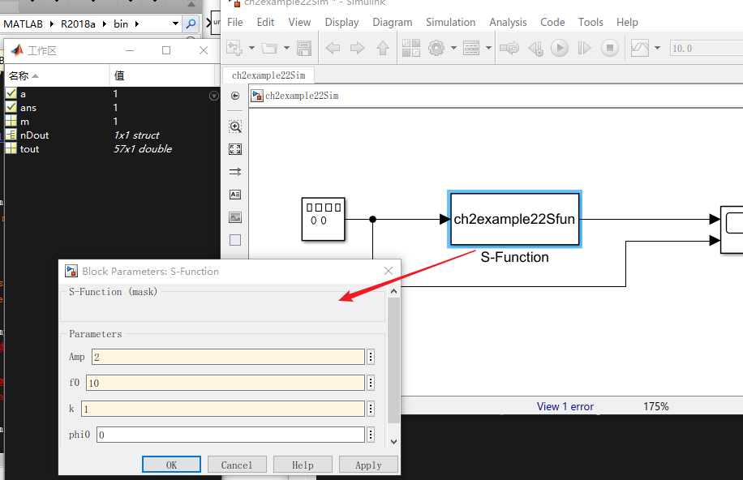Open the File menu

point(235,22)
